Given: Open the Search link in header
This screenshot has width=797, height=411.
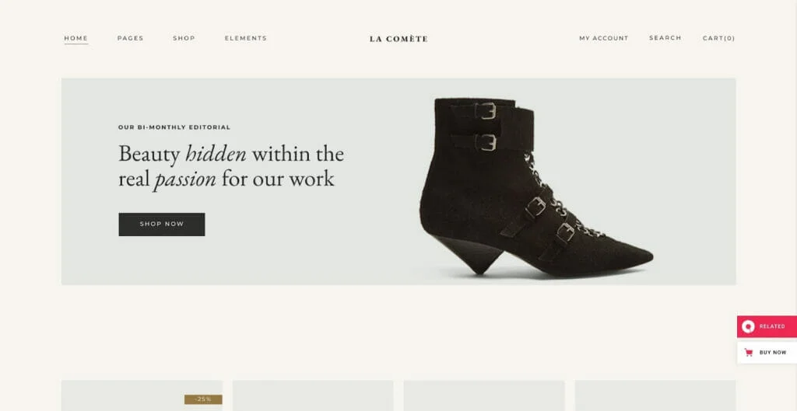Looking at the screenshot, I should [x=665, y=38].
